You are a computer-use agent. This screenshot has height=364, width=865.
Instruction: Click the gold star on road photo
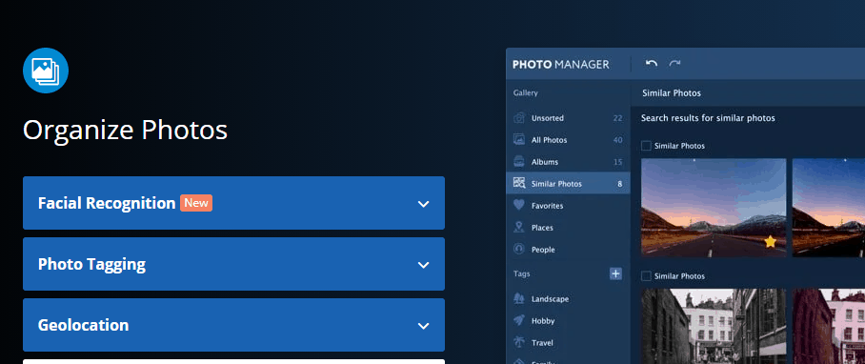pyautogui.click(x=771, y=242)
